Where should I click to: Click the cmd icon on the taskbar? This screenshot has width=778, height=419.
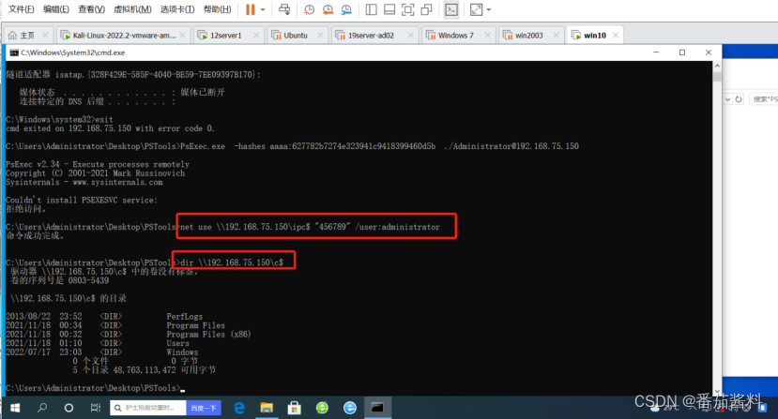[377, 408]
